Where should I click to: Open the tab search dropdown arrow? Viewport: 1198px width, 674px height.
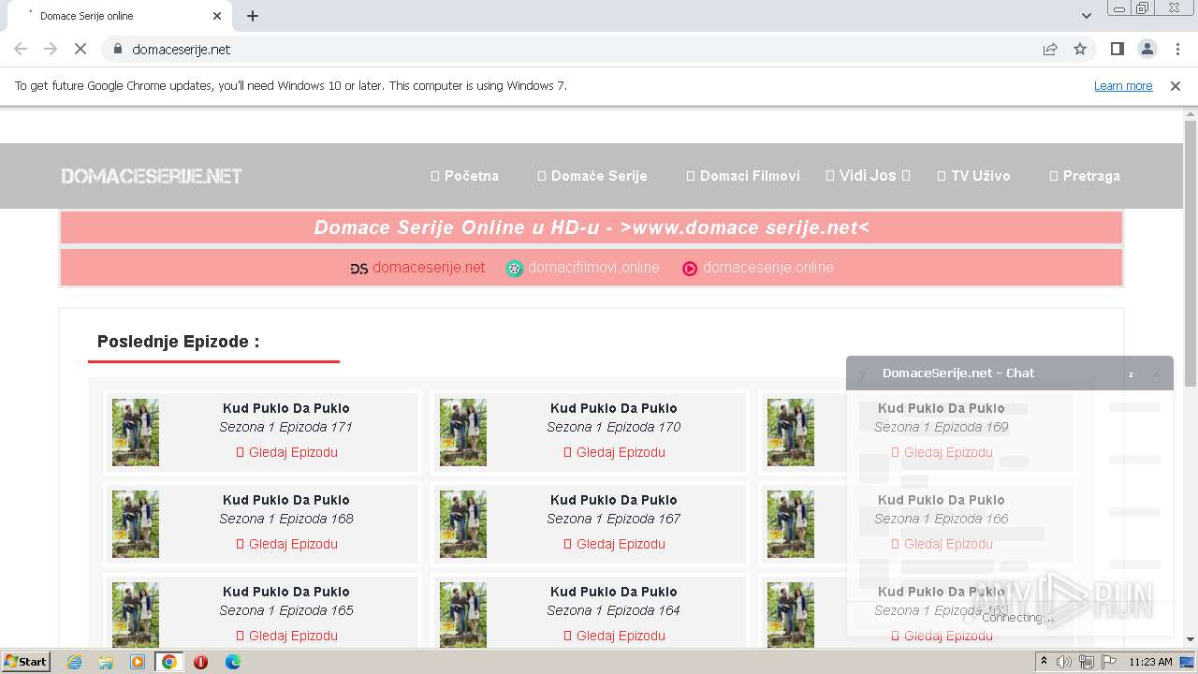pos(1086,16)
